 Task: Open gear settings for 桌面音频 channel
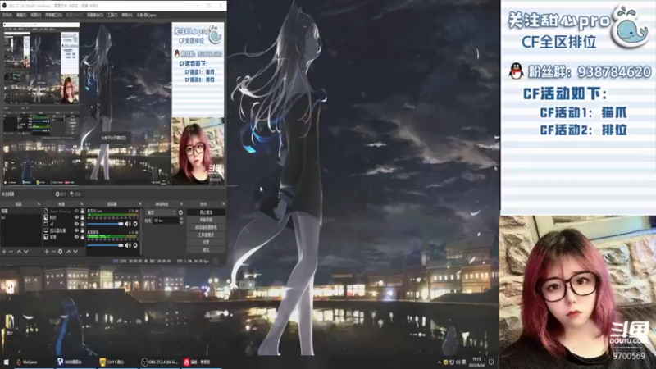tap(135, 245)
